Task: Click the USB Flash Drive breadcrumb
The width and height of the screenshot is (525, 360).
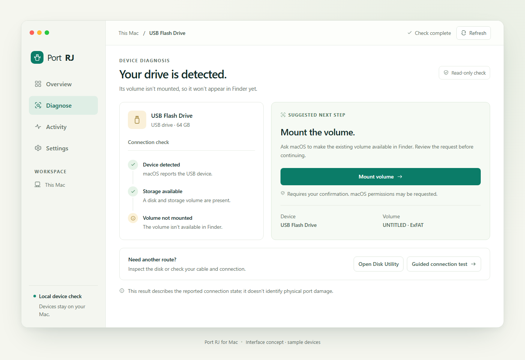Action: click(167, 33)
